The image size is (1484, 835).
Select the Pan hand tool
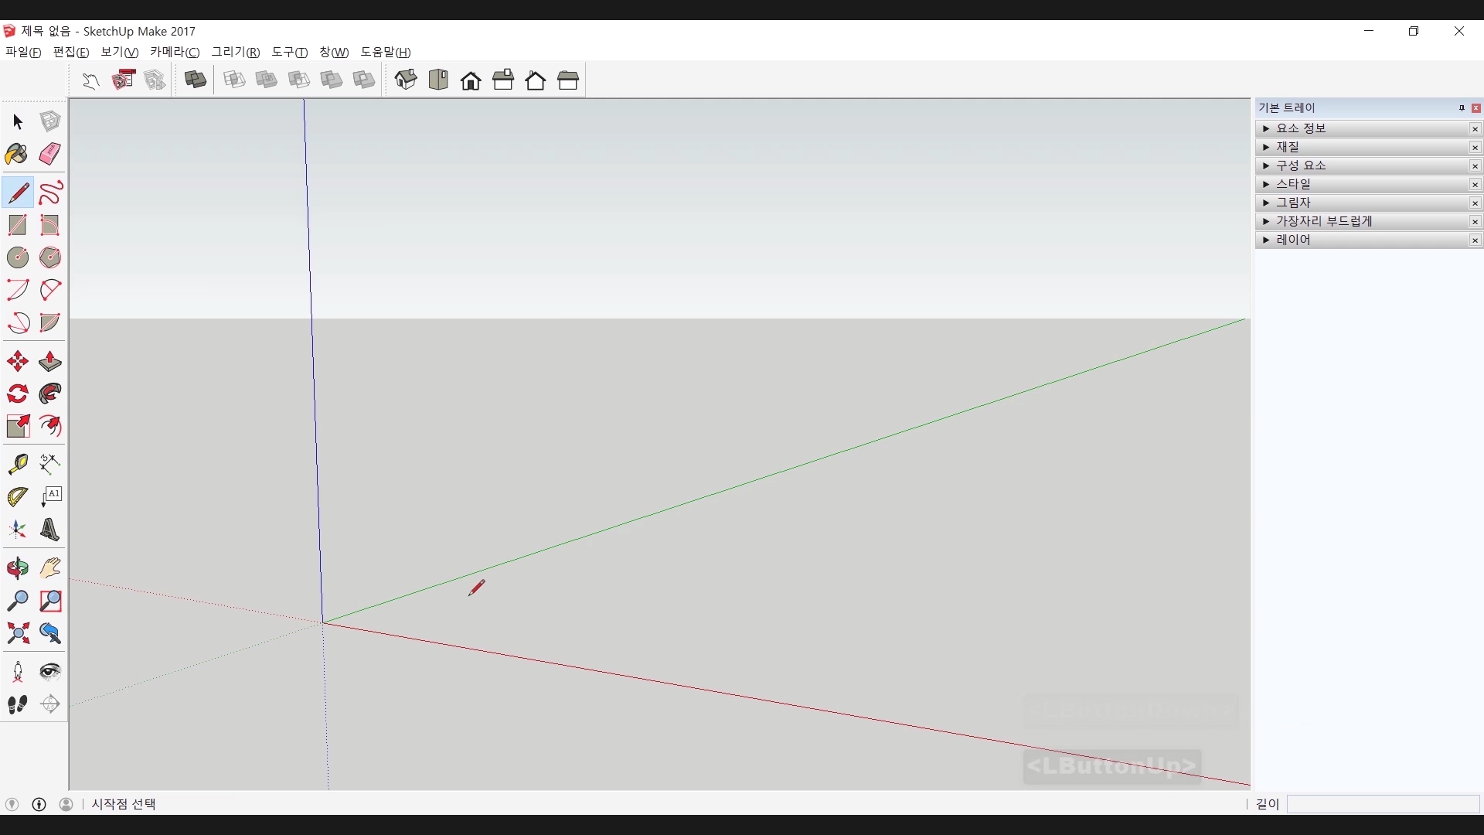pyautogui.click(x=50, y=568)
